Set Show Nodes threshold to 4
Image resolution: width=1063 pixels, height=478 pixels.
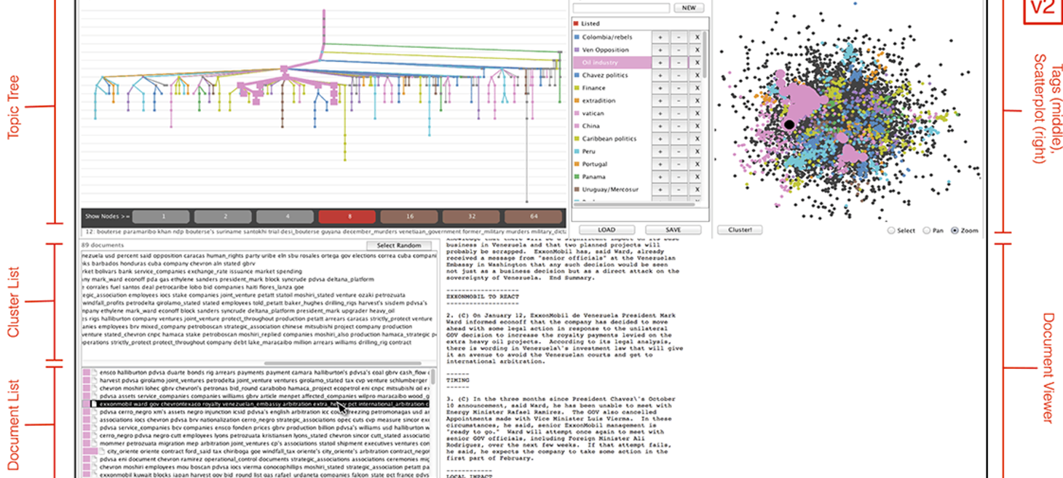point(286,217)
